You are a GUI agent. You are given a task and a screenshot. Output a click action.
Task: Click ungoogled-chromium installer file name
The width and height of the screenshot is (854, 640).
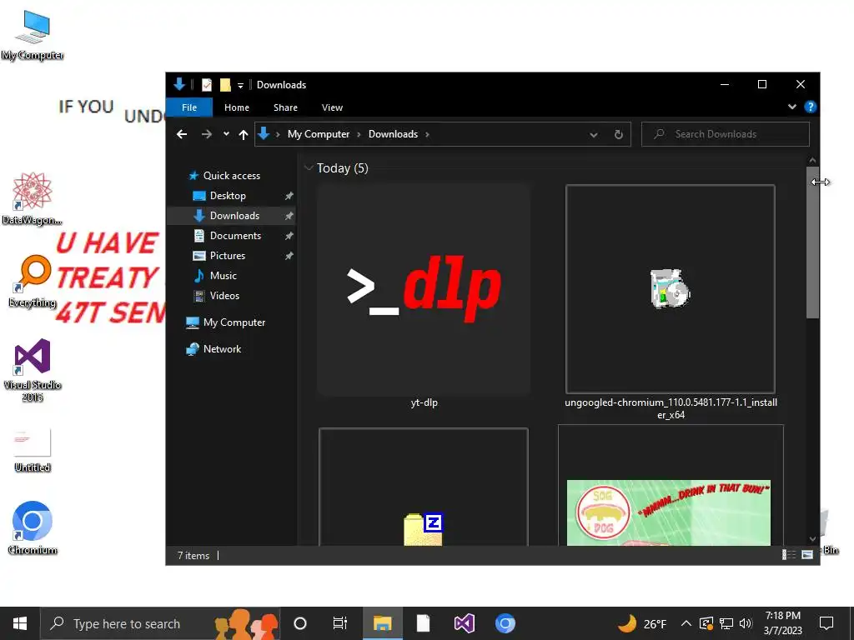[x=671, y=408]
